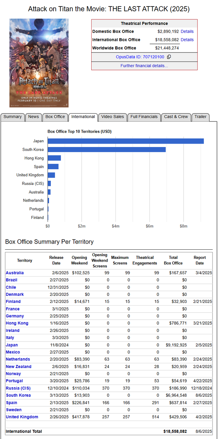Viewport: 218px width, 439px height.
Task: Go to the Video Sales tab
Action: tap(112, 117)
